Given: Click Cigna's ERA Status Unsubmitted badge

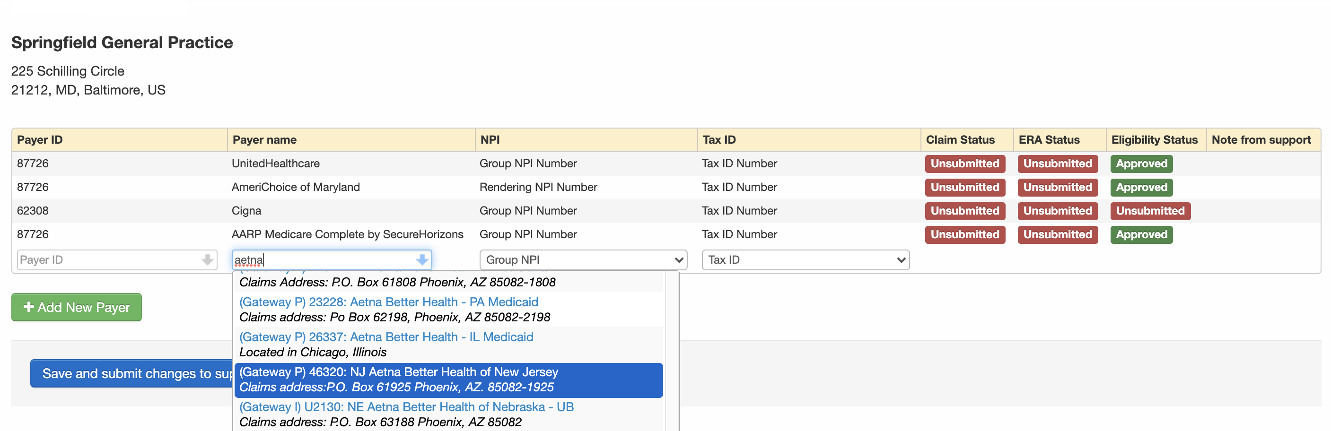Looking at the screenshot, I should (x=1058, y=211).
